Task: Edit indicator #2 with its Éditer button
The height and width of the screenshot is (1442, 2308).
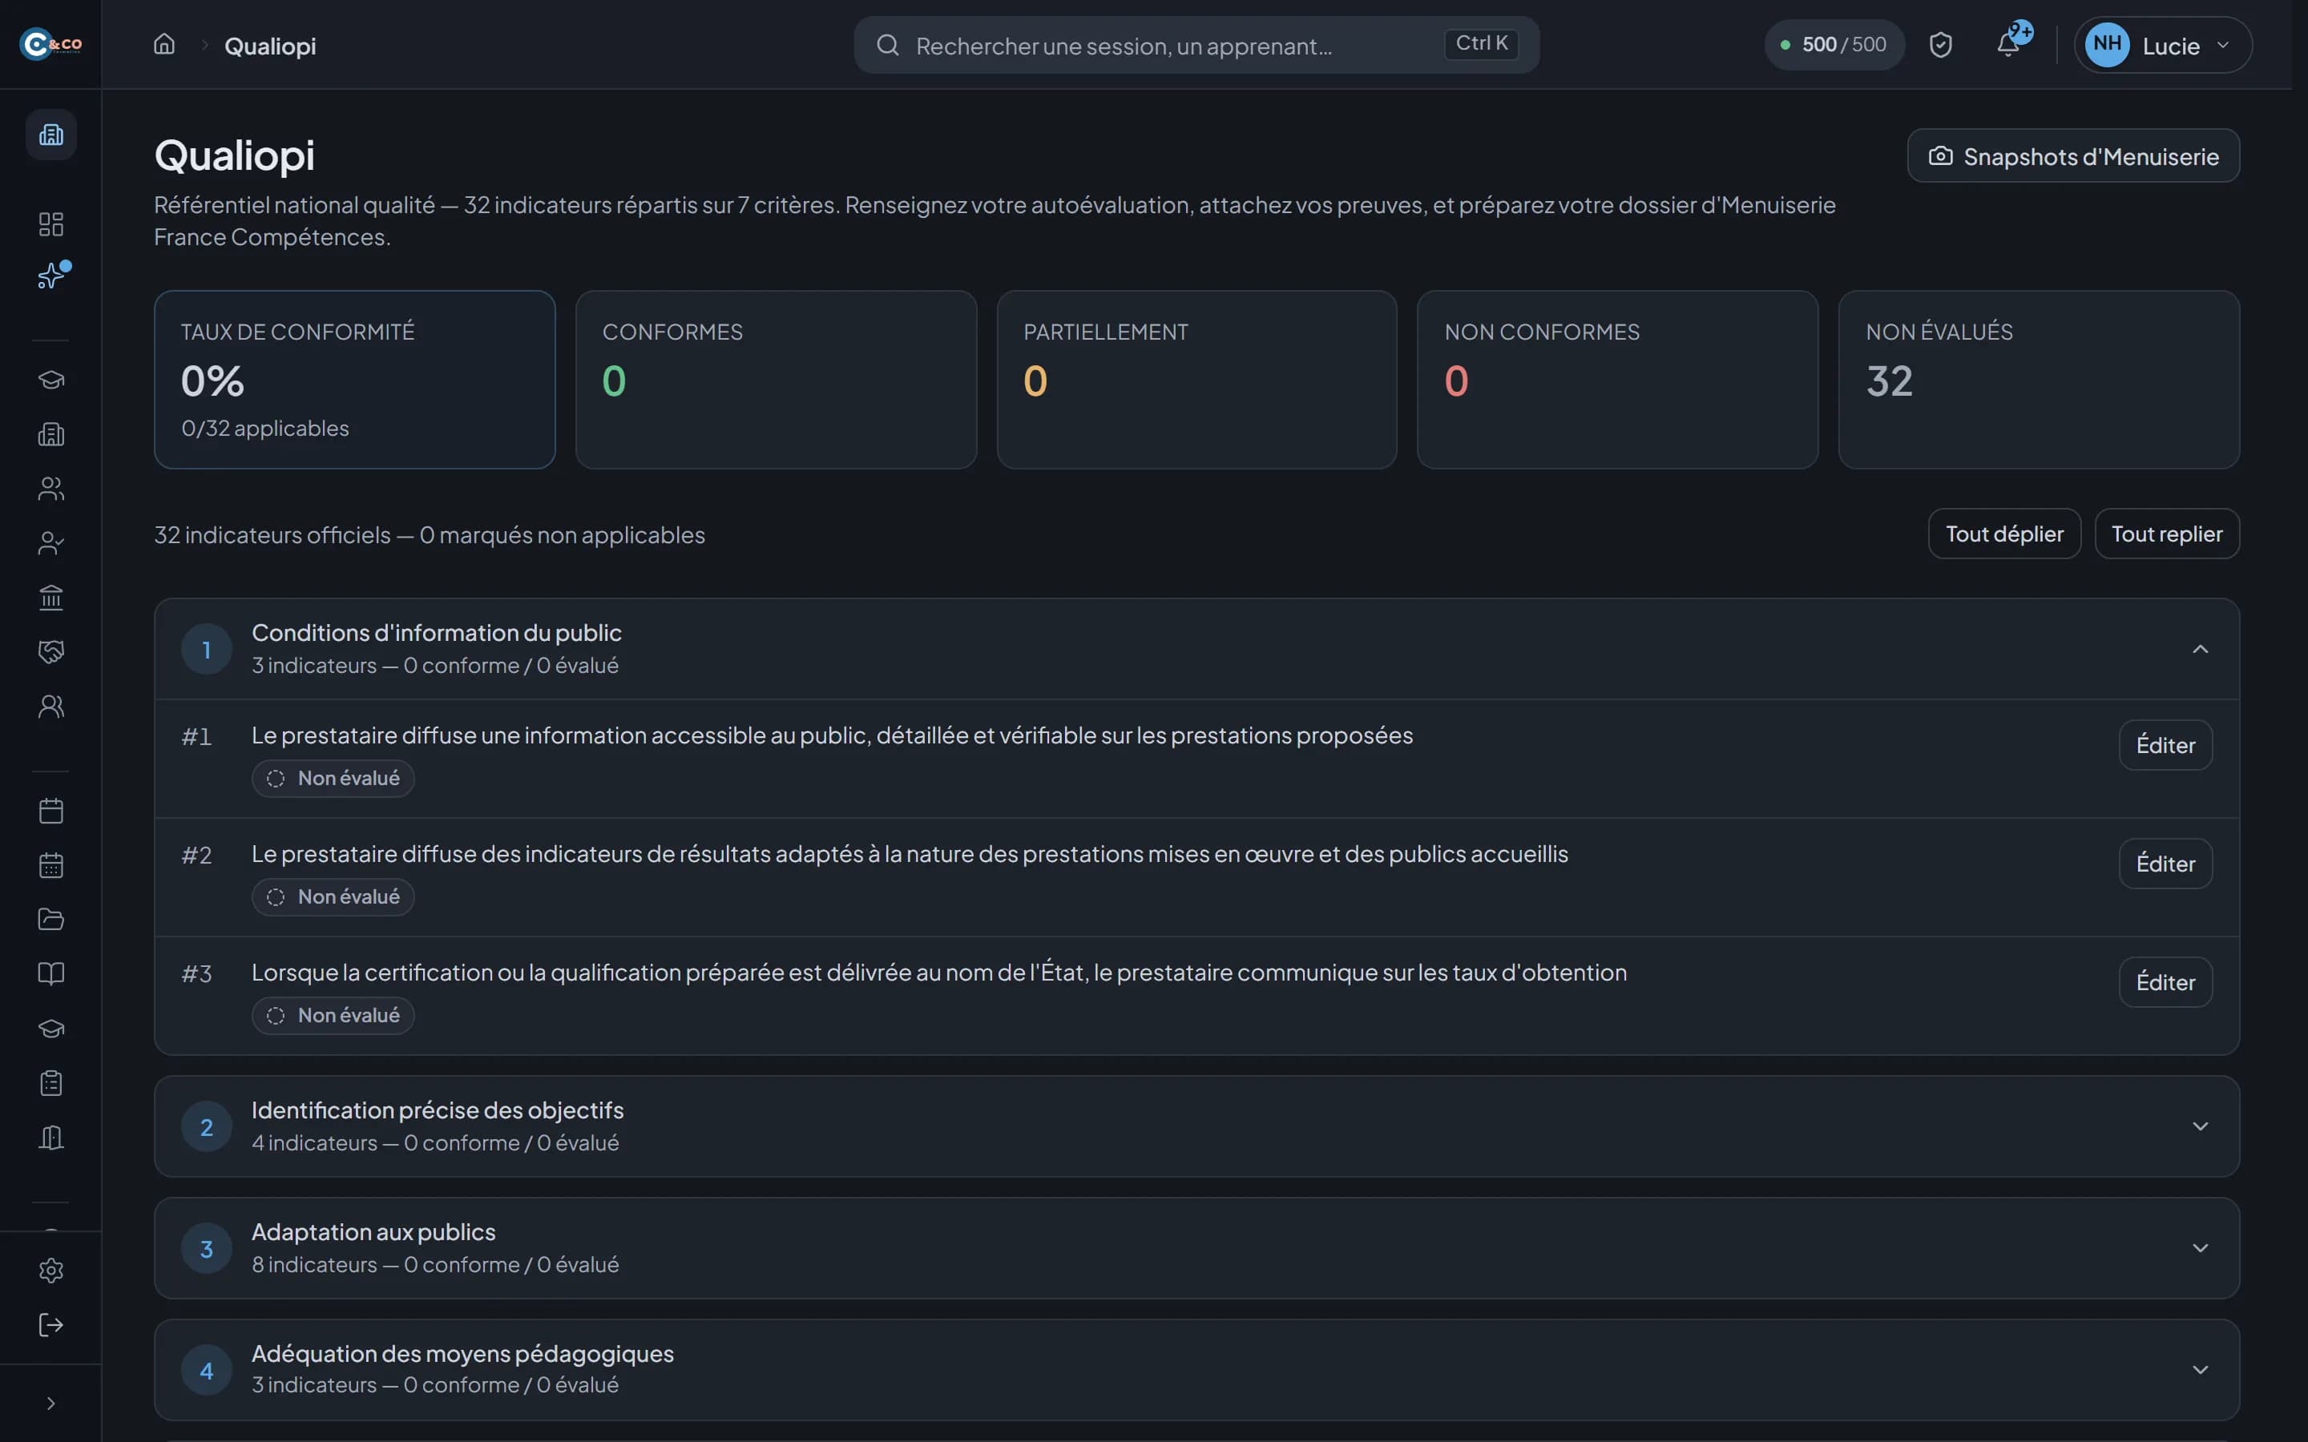Action: [2165, 864]
